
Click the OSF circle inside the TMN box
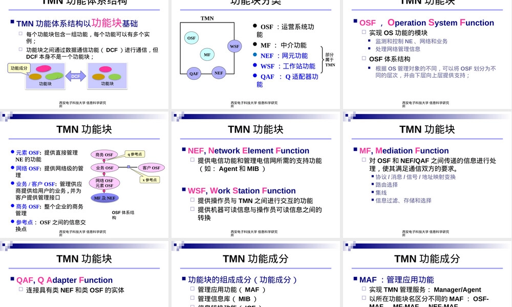(191, 38)
